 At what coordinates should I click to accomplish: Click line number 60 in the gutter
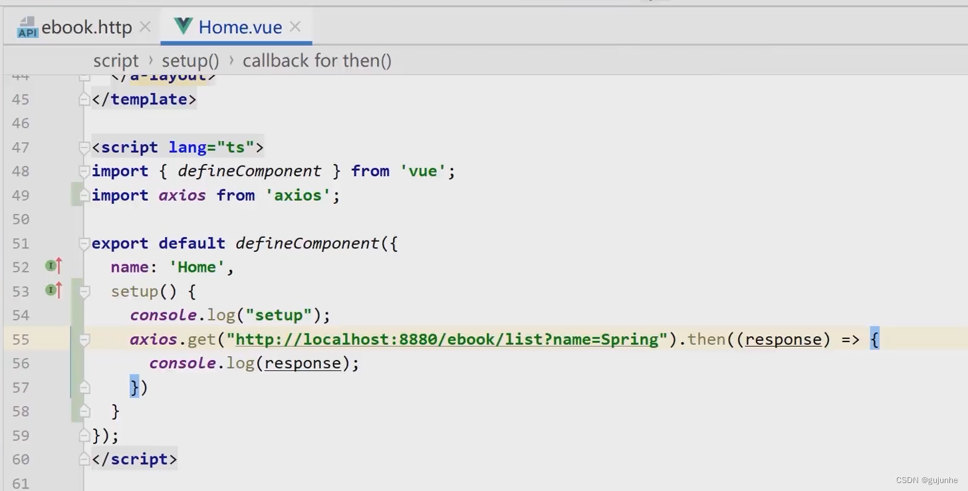[21, 459]
